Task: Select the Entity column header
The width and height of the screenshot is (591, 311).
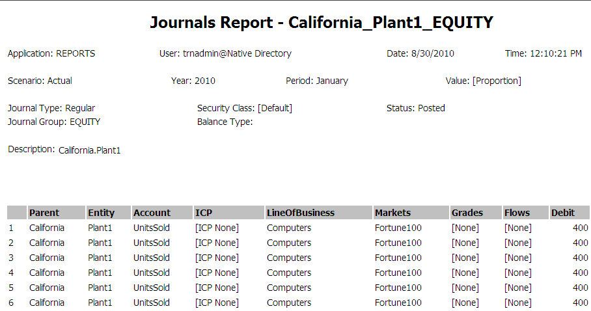Action: (x=101, y=213)
